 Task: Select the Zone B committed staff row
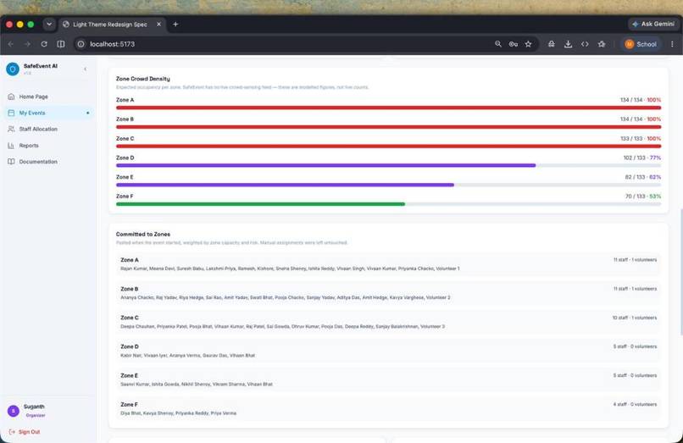389,293
